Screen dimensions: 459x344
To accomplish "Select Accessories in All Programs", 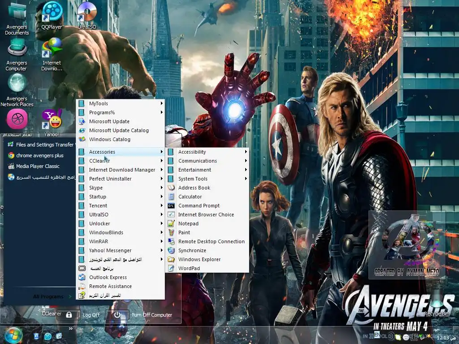I will 121,152.
